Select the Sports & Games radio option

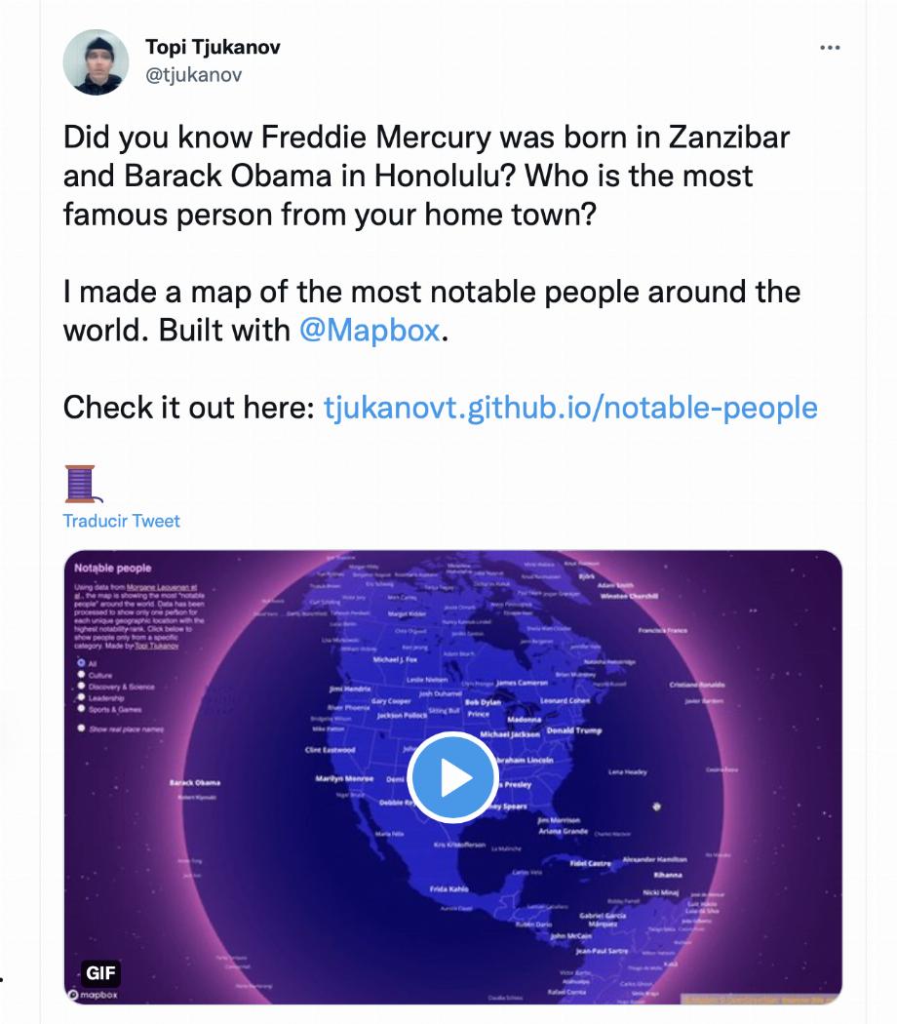point(82,708)
